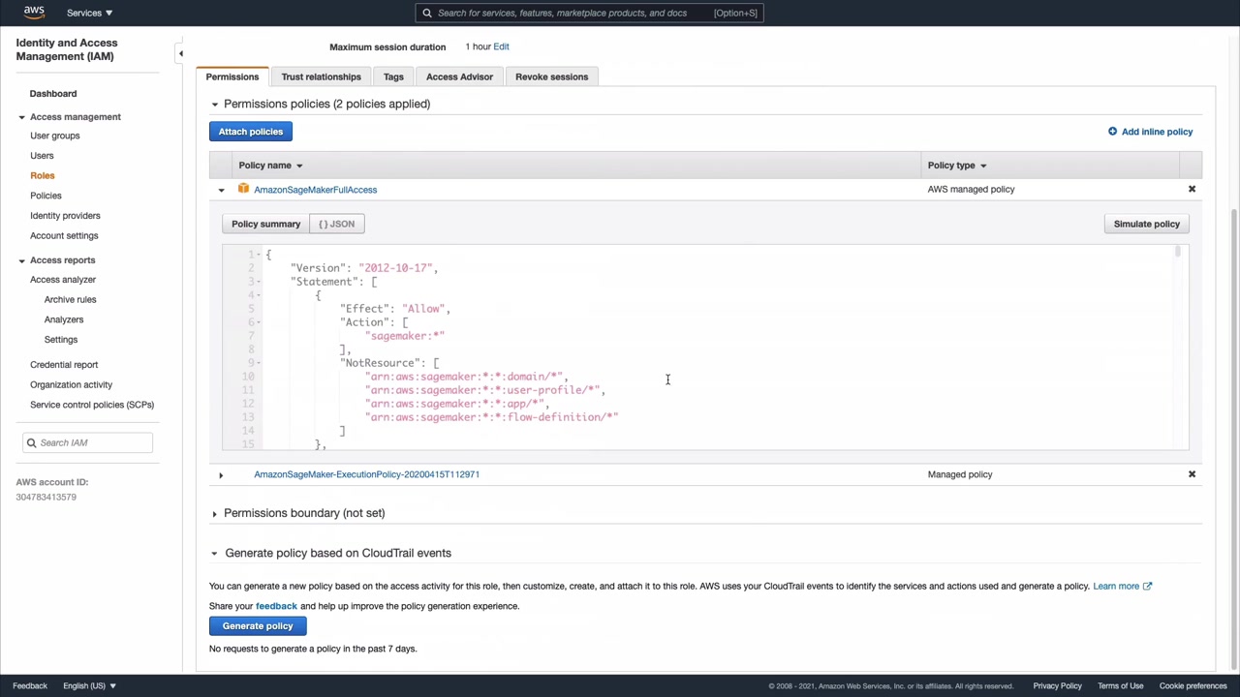Sort the table by Policy name

270,166
